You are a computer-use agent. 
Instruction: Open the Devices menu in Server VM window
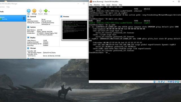click(115, 5)
